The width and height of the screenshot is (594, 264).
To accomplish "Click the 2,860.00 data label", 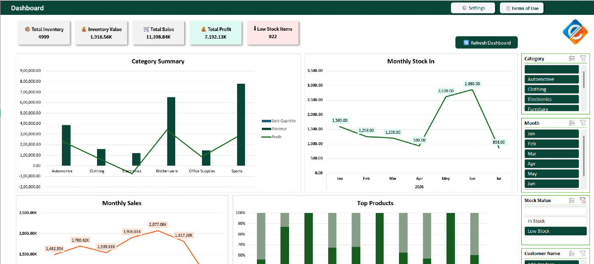I will click(x=472, y=84).
